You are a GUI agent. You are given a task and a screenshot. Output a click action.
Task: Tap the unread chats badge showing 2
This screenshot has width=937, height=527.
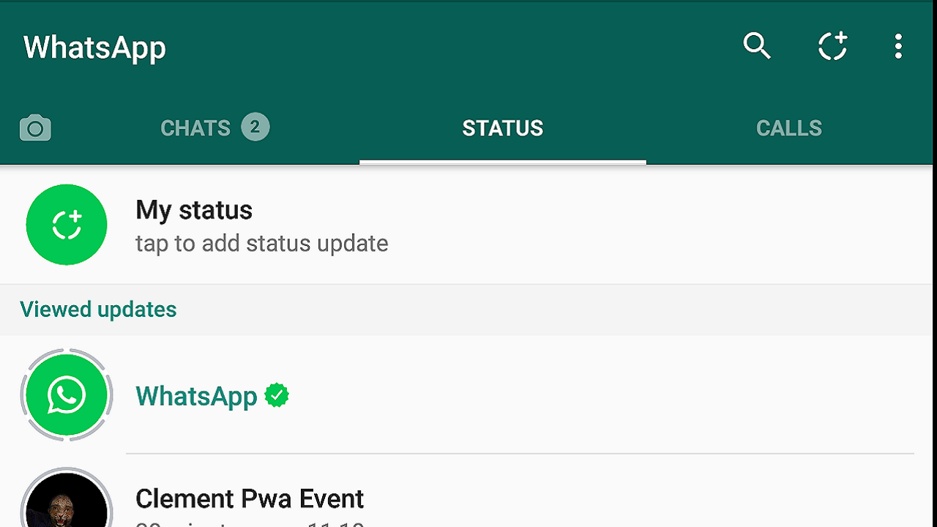(x=255, y=127)
